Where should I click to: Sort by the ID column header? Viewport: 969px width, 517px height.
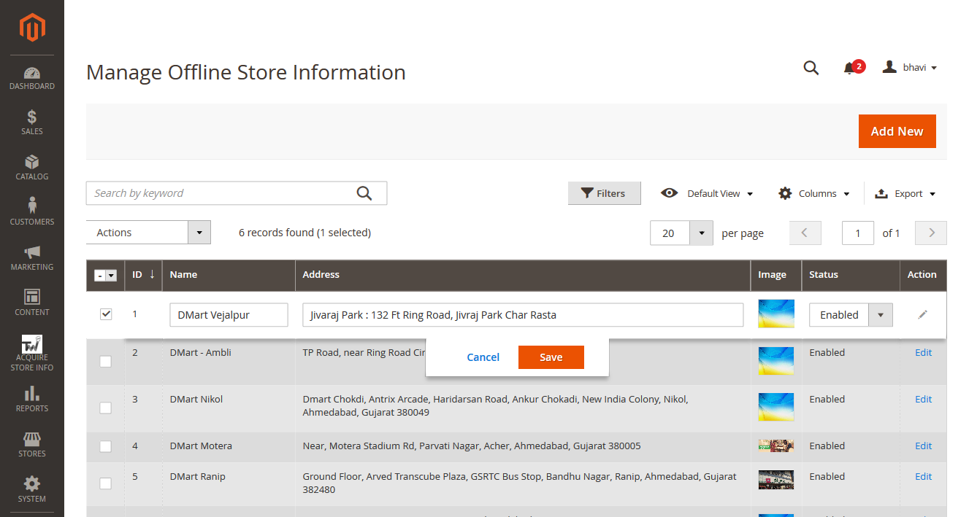143,275
